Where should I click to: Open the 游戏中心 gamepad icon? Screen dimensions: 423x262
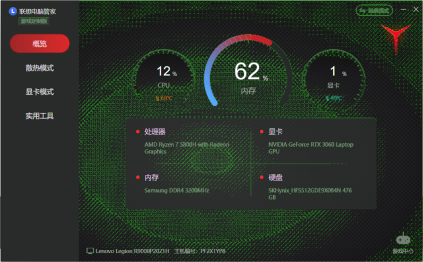click(x=403, y=240)
